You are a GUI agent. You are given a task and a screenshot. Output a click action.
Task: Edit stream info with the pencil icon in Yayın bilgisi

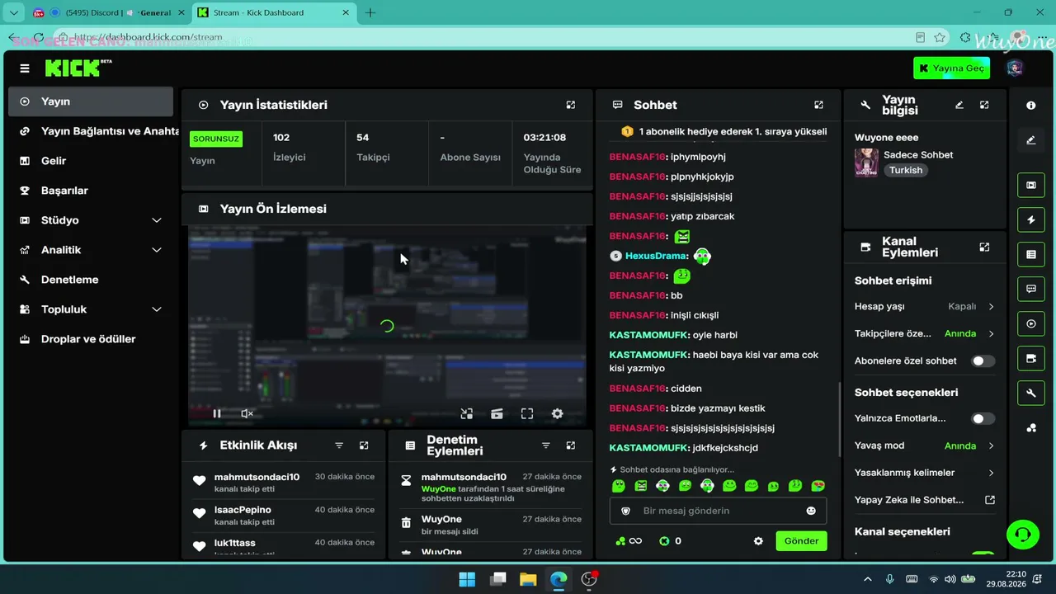coord(959,105)
